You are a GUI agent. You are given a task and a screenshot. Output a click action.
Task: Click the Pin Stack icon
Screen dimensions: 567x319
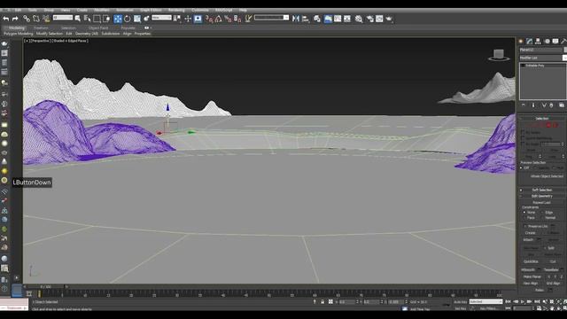coord(524,105)
